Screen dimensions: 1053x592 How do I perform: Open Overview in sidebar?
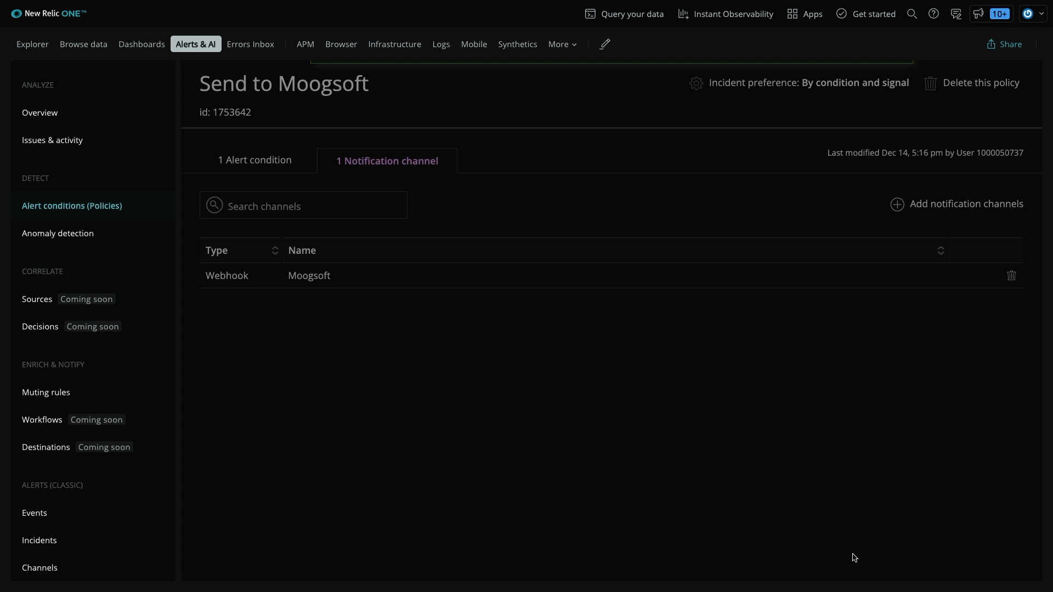39,113
